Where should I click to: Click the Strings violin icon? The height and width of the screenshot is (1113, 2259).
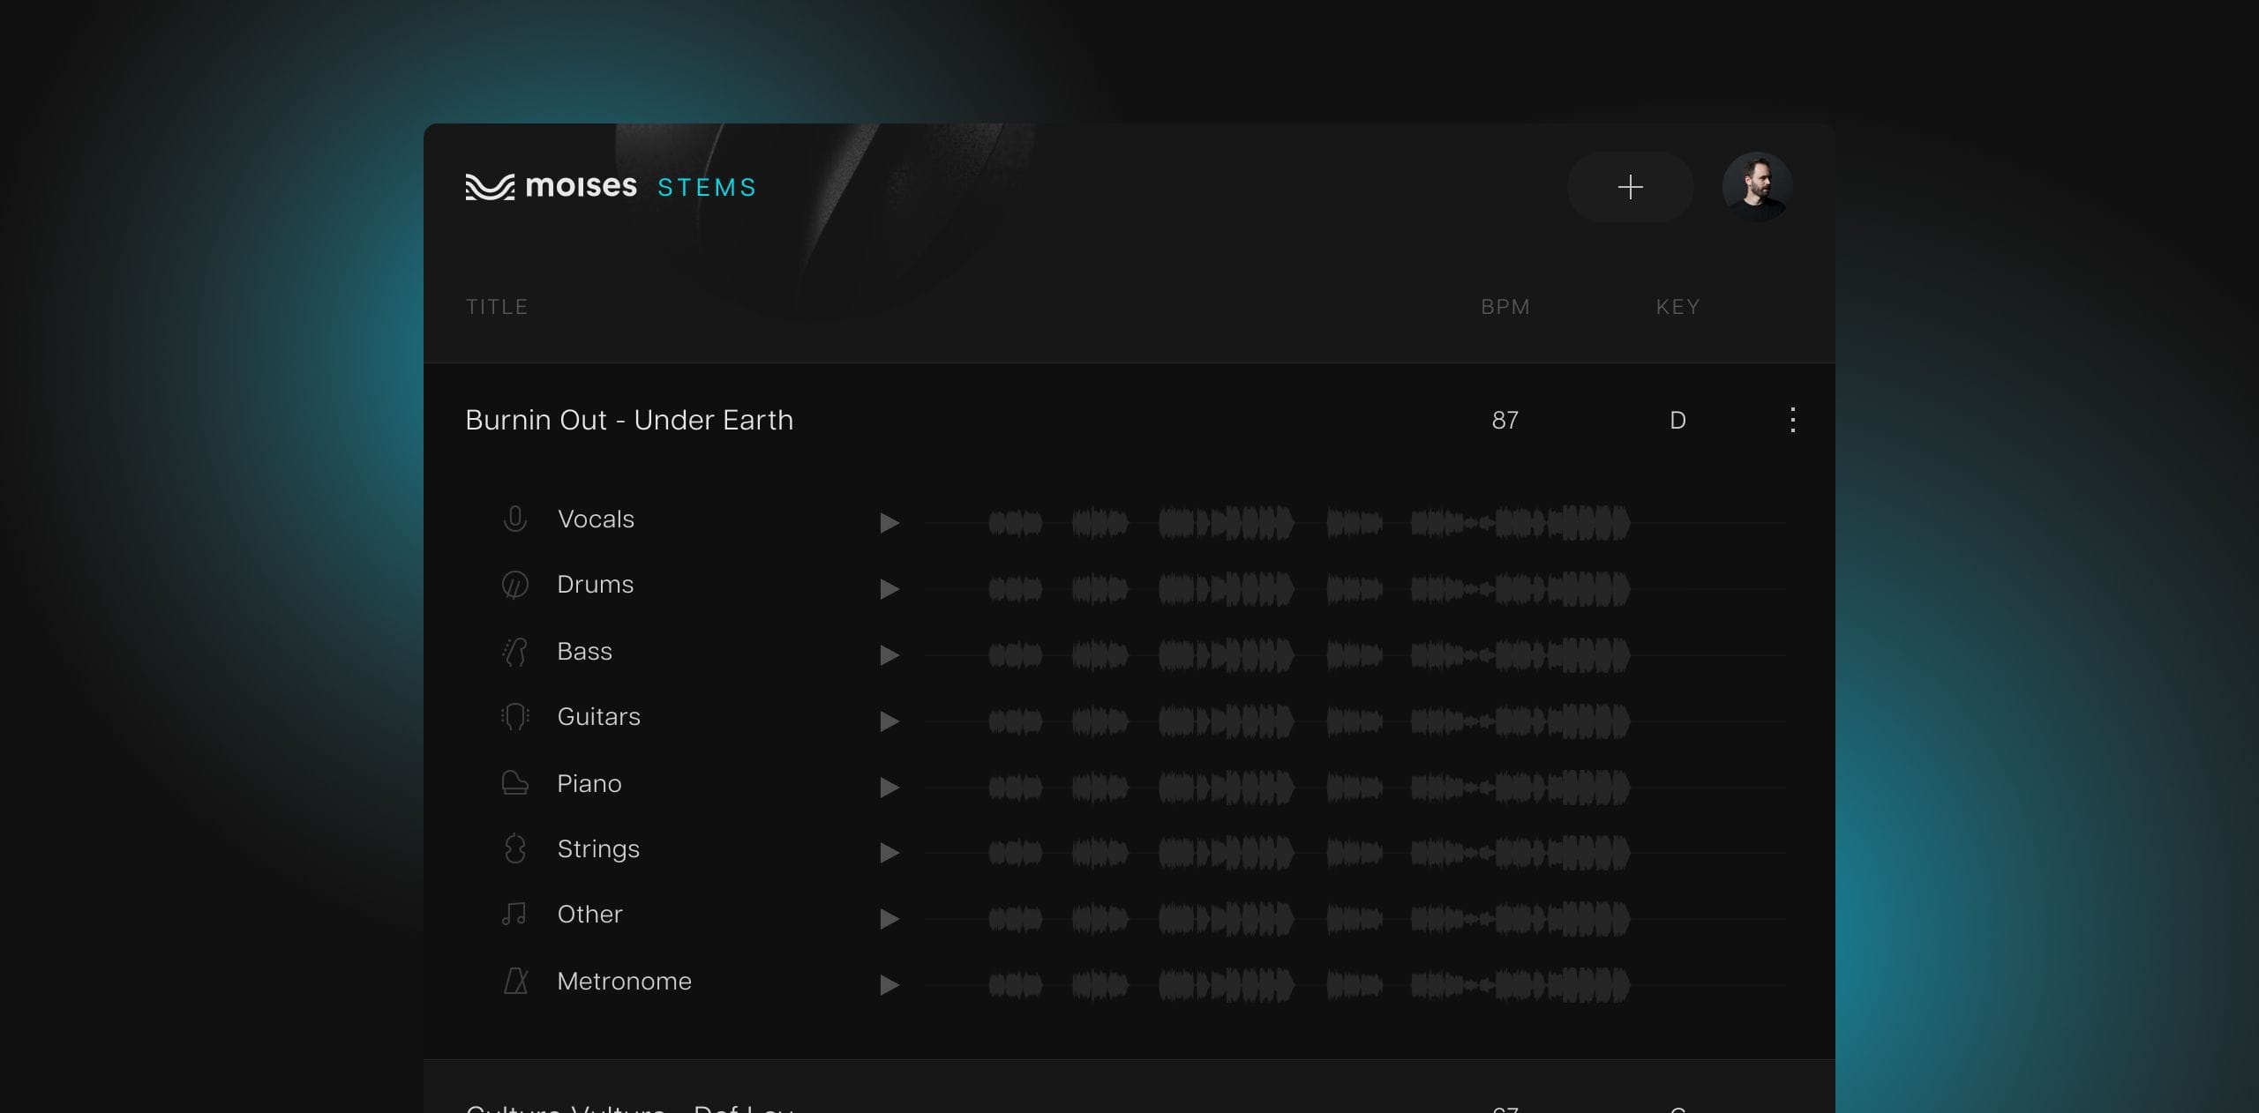[x=515, y=849]
